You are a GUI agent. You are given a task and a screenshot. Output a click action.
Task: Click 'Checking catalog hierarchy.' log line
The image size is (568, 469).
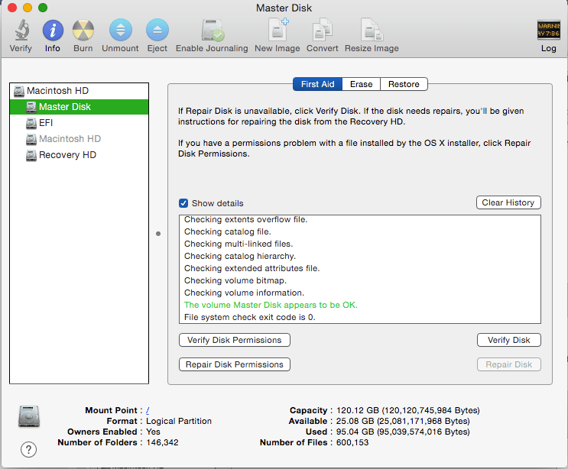pyautogui.click(x=240, y=256)
